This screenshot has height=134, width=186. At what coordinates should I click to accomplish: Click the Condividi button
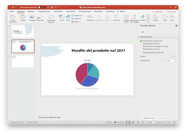(157, 12)
